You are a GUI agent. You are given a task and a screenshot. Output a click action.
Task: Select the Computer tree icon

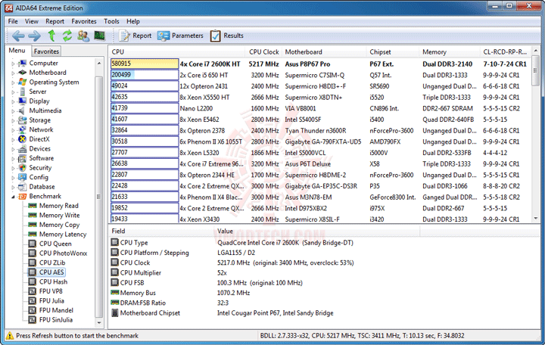click(x=23, y=64)
